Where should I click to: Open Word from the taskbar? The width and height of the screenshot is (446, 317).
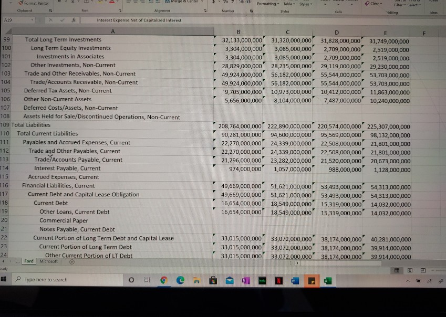[295, 281]
